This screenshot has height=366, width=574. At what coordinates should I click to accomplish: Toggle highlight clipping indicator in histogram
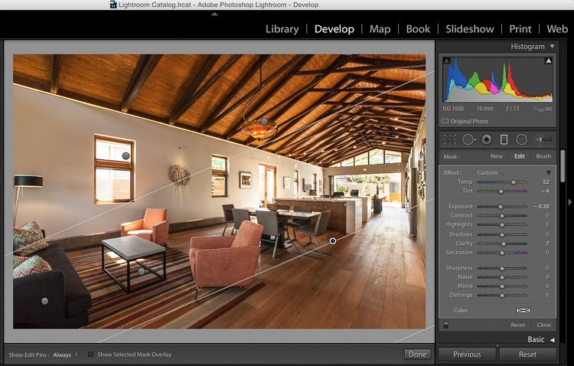coord(549,60)
